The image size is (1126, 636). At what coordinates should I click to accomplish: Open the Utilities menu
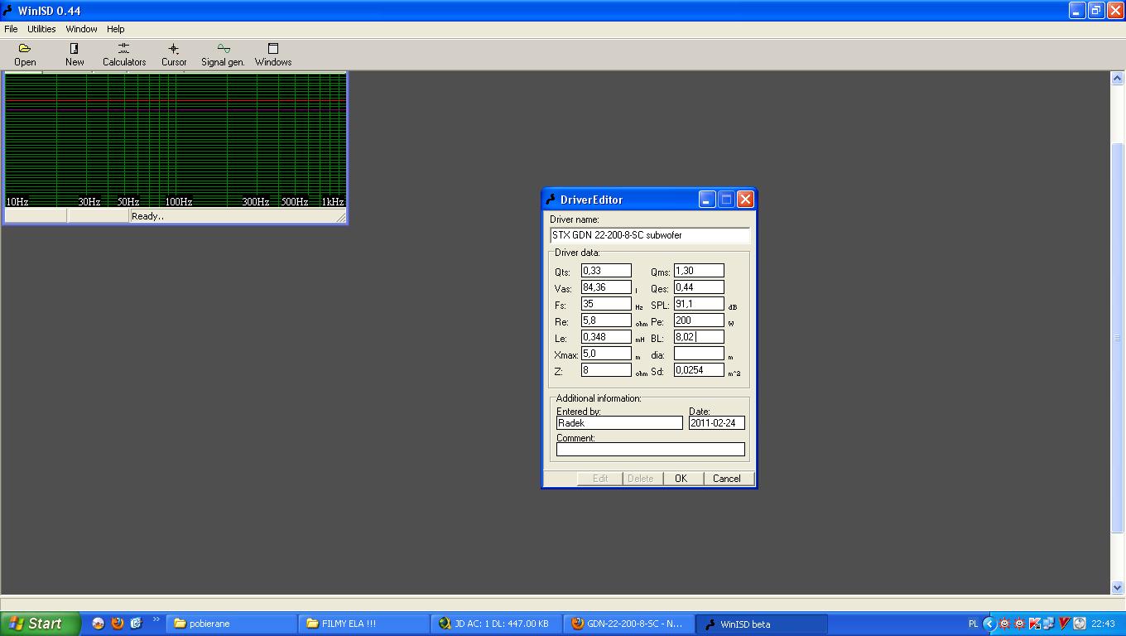[x=41, y=29]
